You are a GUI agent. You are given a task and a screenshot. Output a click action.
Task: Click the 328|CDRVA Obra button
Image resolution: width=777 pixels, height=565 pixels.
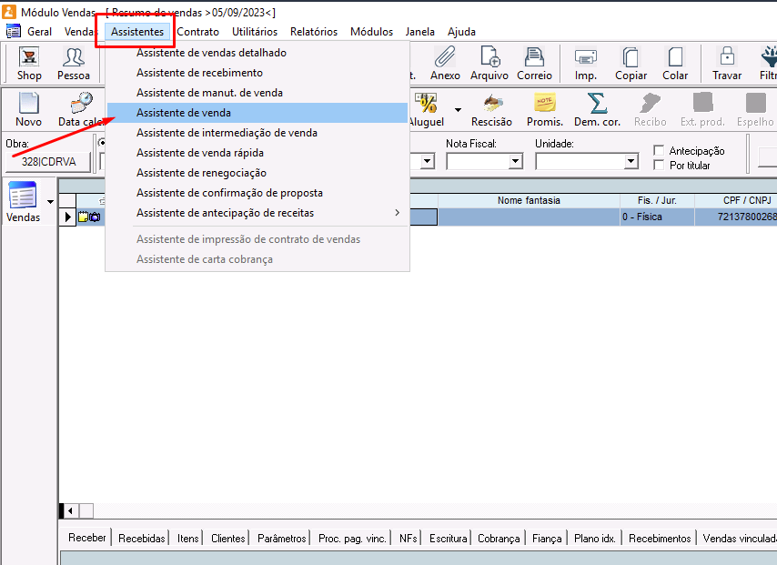pyautogui.click(x=48, y=162)
